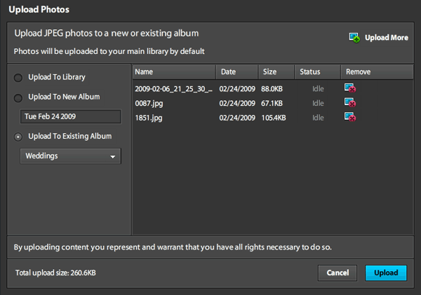Open the Weddings album dropdown

[70, 156]
